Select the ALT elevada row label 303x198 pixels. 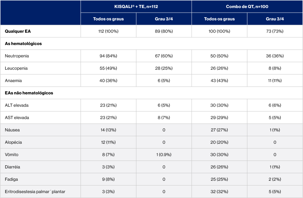[x=17, y=105]
